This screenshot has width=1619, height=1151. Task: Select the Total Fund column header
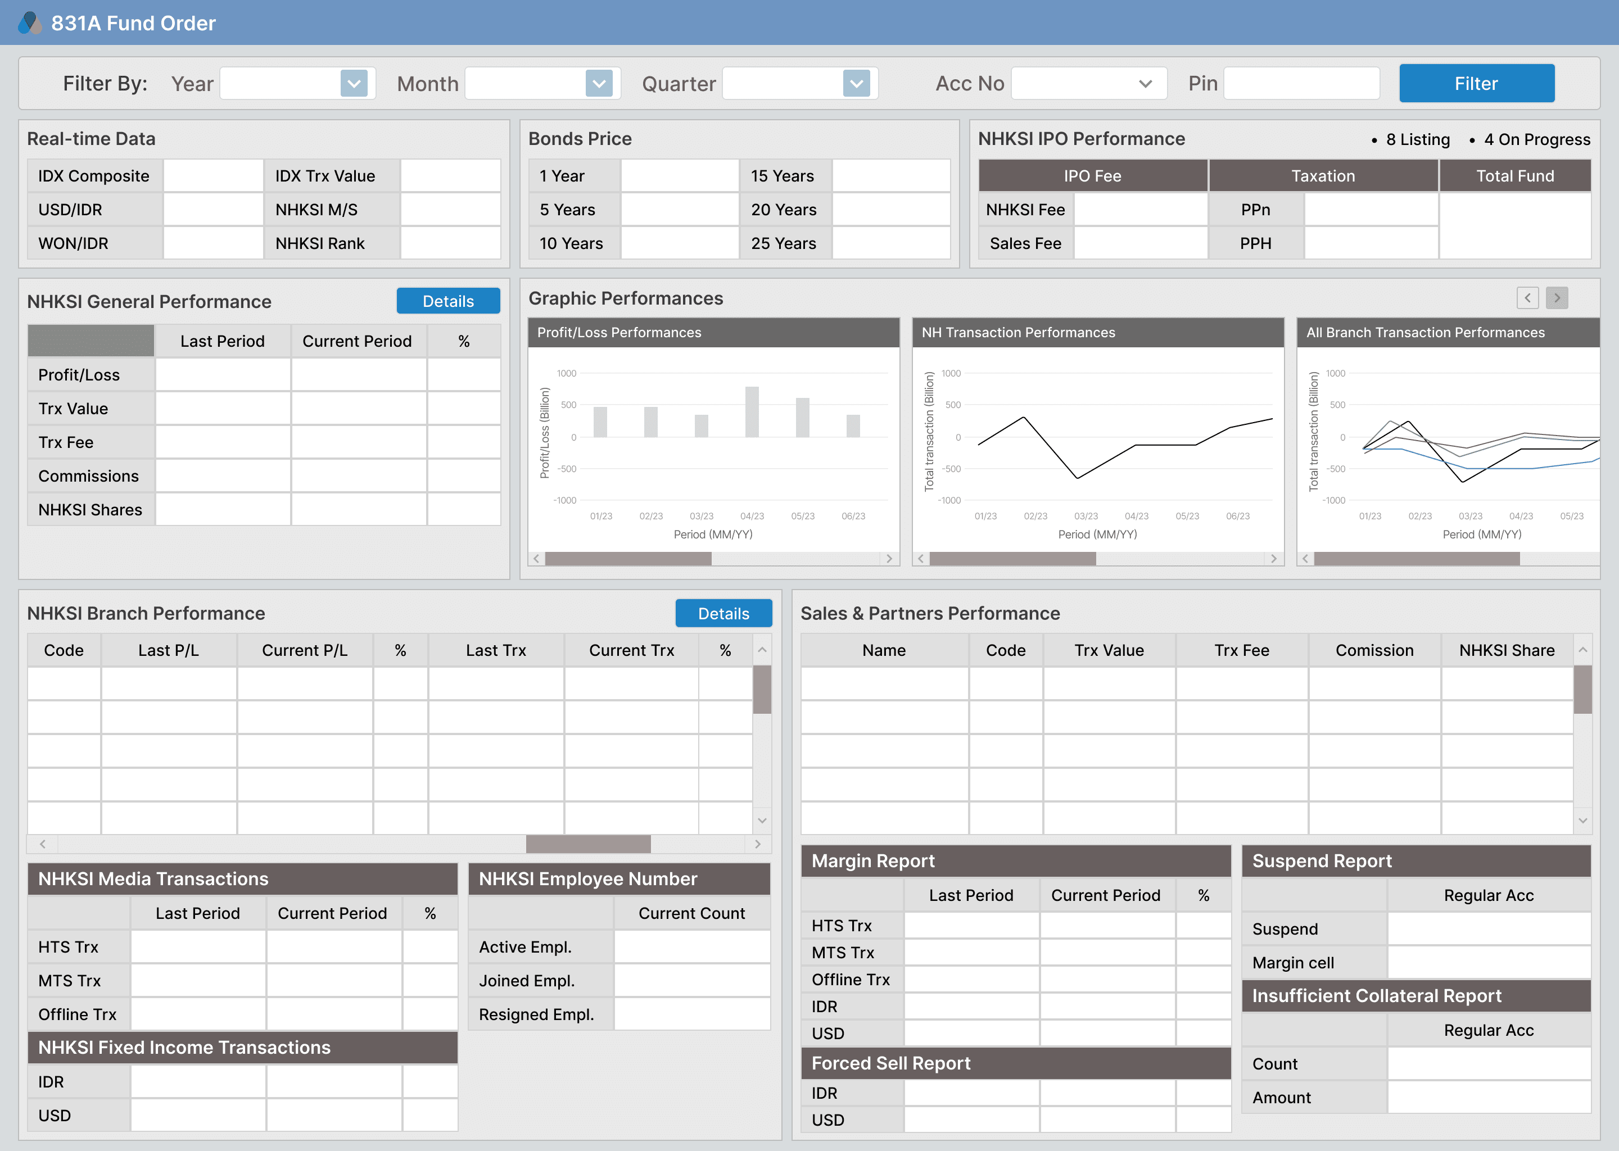(x=1515, y=176)
